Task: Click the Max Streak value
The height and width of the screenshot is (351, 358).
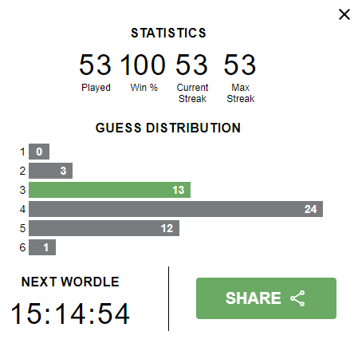Action: pos(240,65)
